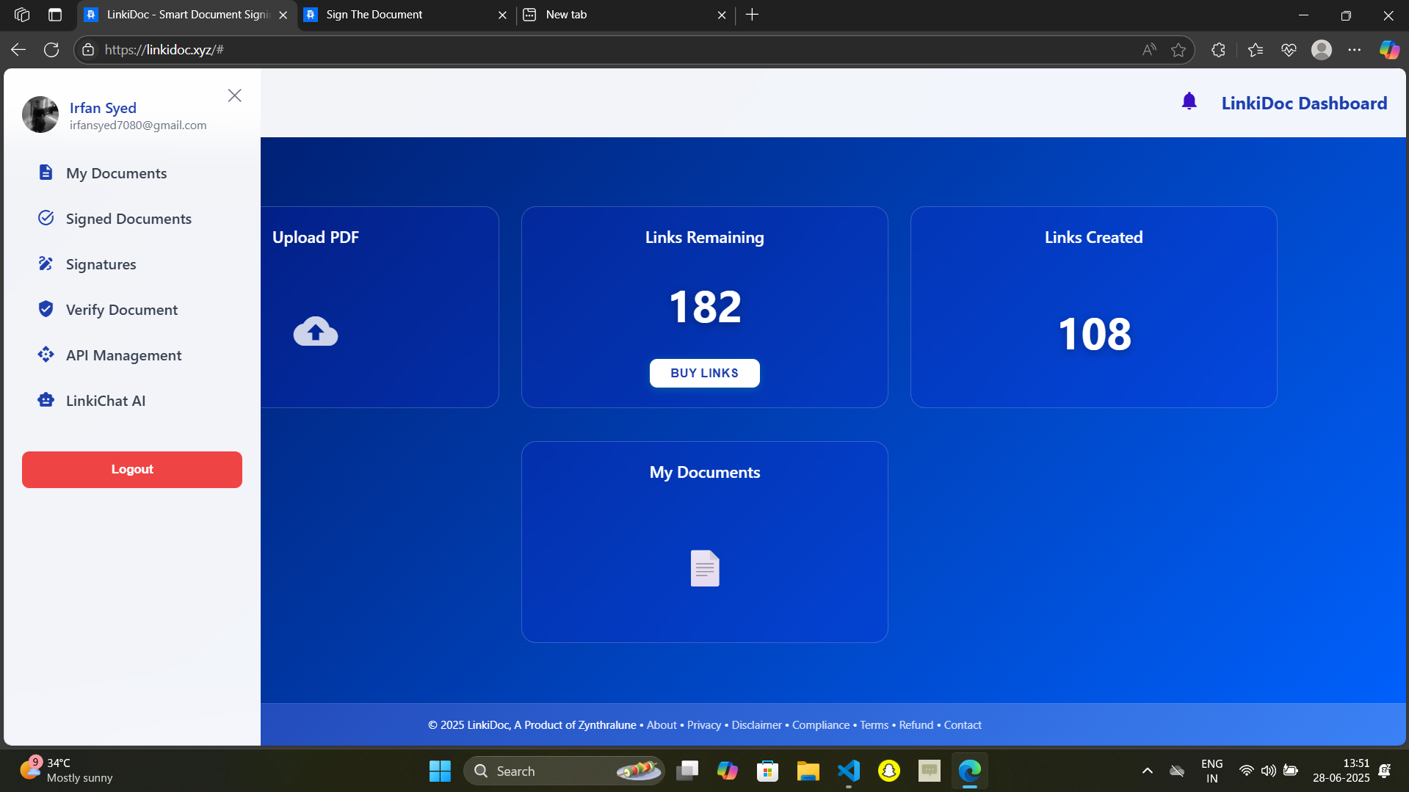The width and height of the screenshot is (1409, 792).
Task: Open My Documents in the sidebar
Action: tap(116, 173)
